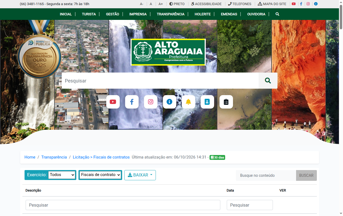This screenshot has height=216, width=343.
Task: Open the Facebook tile under the hero search bar
Action: (132, 102)
